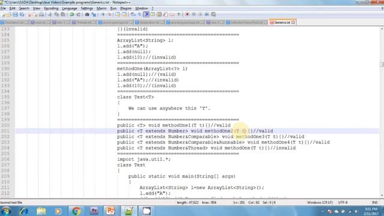Open the Language menu
This screenshot has height=216, width=384.
(70, 8)
